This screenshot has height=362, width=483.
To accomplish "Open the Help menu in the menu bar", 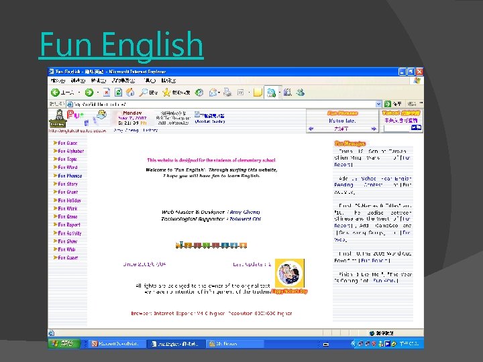I will pyautogui.click(x=169, y=80).
